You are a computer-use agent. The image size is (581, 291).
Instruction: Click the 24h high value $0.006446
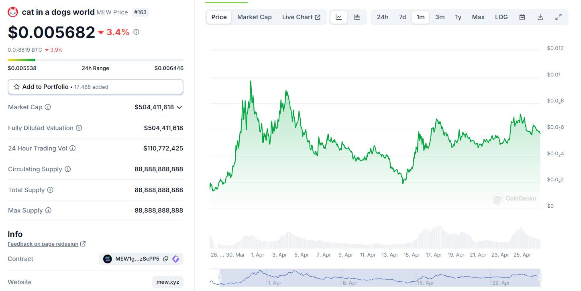click(x=169, y=68)
